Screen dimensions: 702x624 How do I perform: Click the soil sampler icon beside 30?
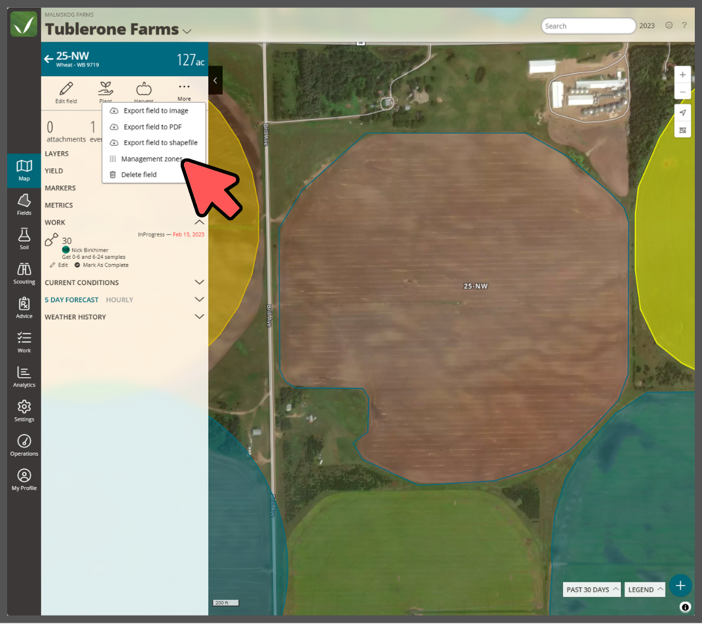[x=51, y=239]
